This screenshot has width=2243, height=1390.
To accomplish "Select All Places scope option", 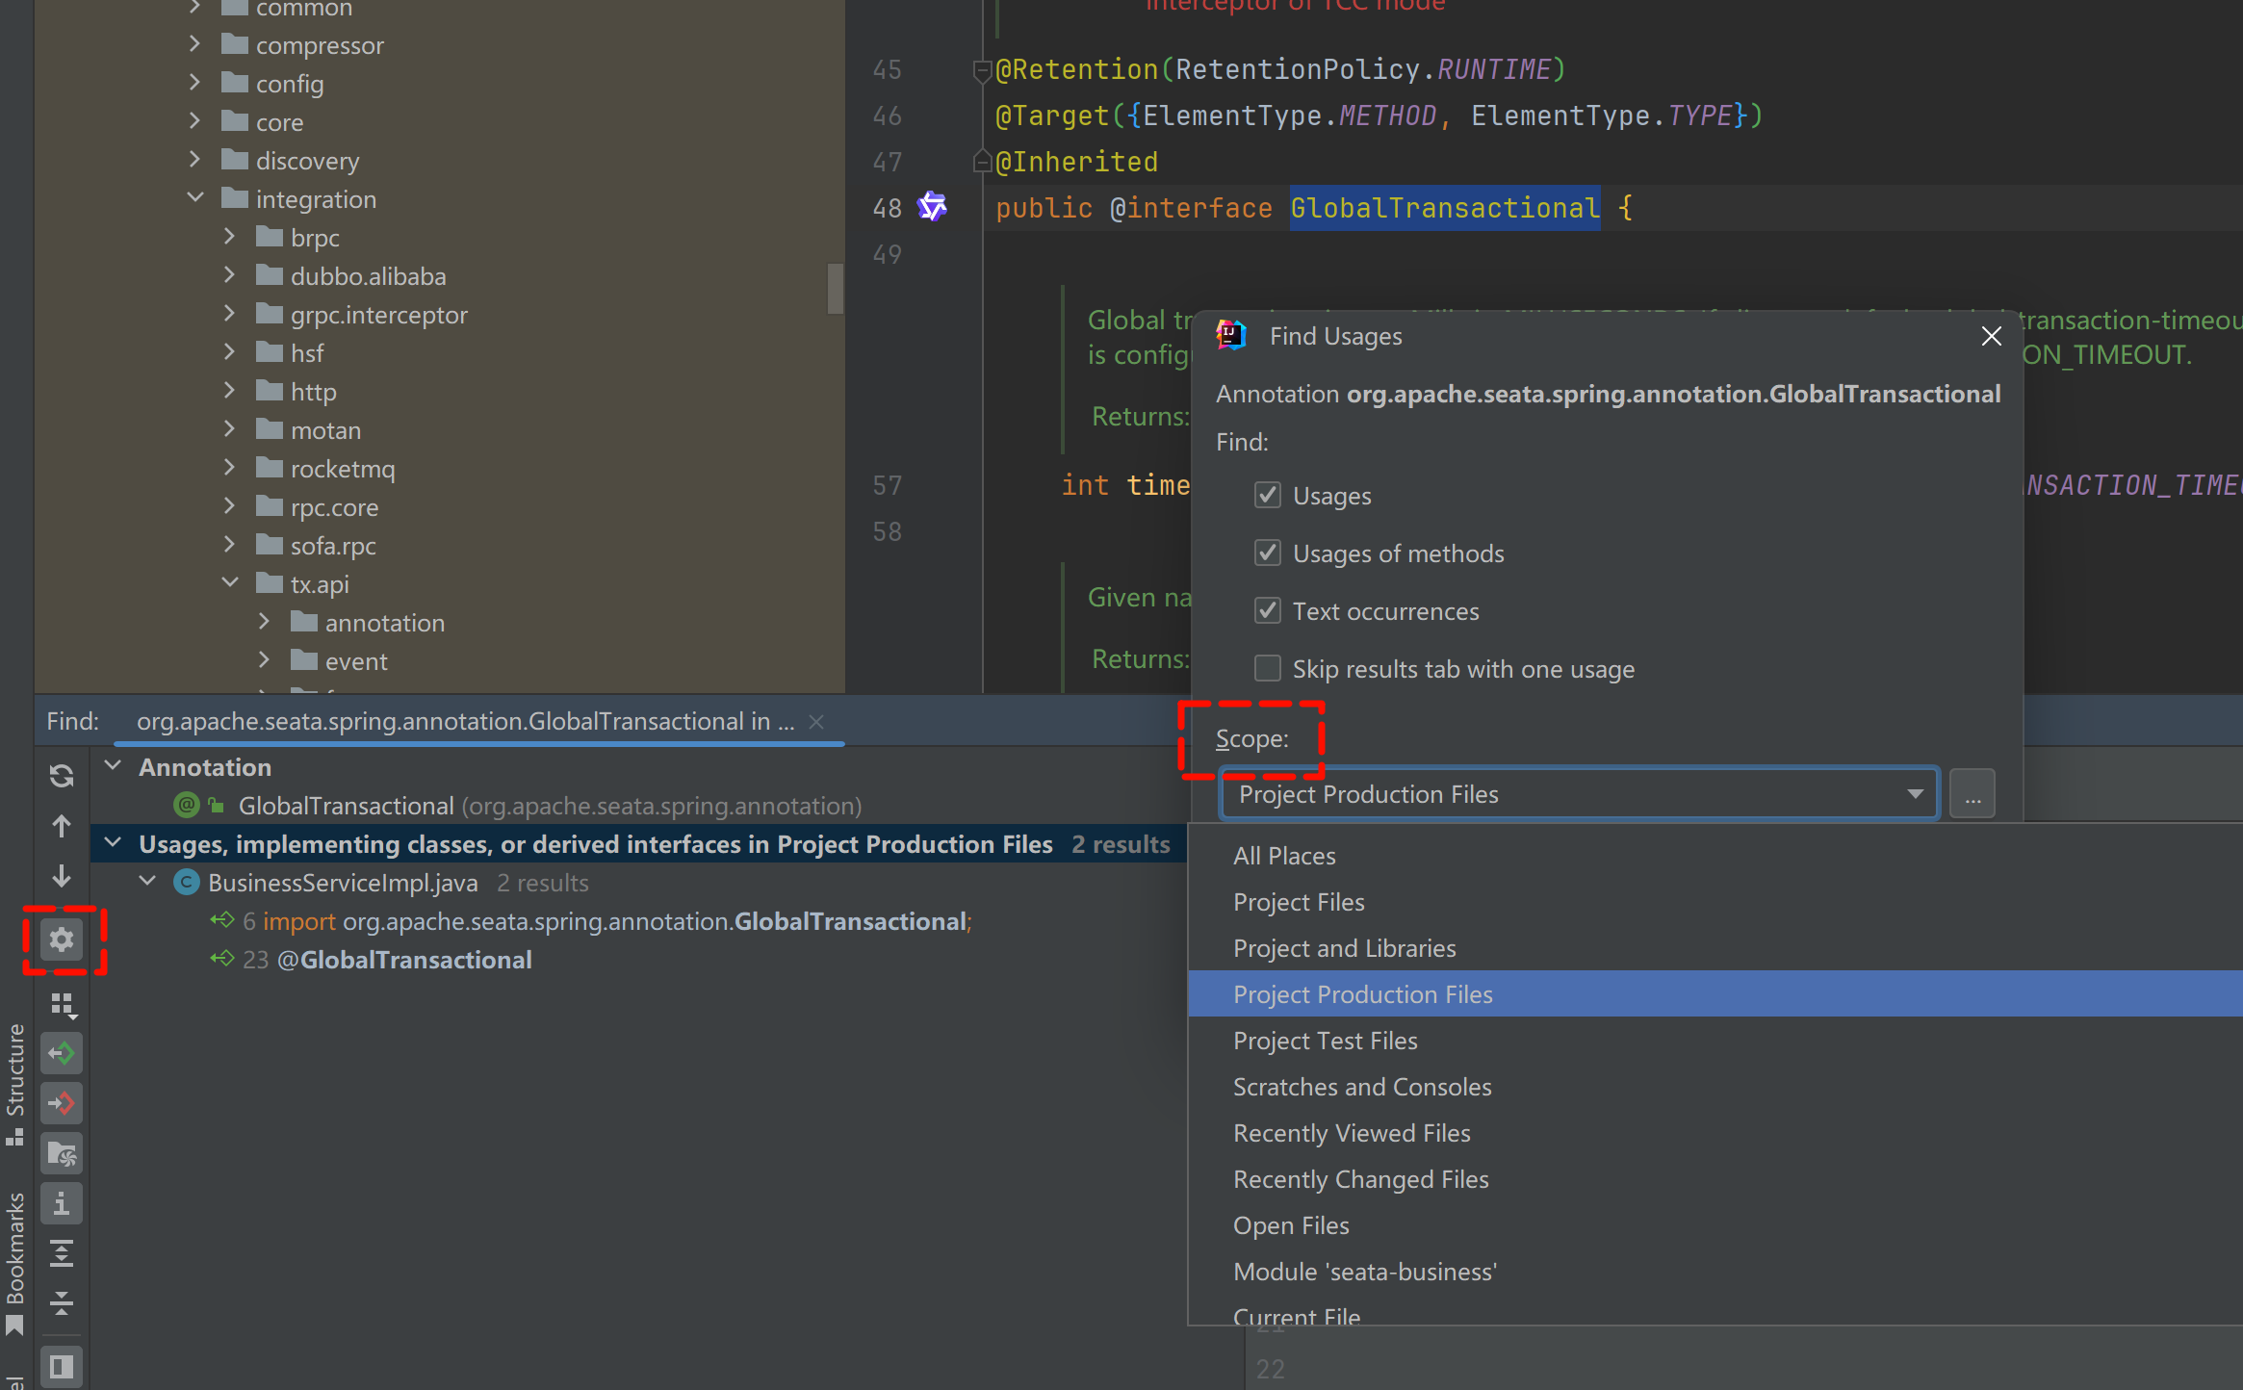I will [1284, 856].
